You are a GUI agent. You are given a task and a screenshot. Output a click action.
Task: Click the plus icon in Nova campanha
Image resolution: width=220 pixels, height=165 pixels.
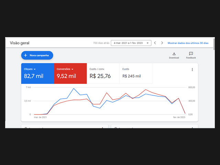coord(25,55)
